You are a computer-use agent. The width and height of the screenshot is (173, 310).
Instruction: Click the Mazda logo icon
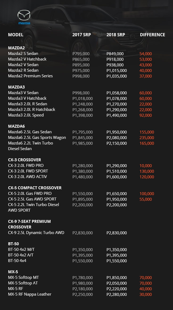pyautogui.click(x=24, y=17)
